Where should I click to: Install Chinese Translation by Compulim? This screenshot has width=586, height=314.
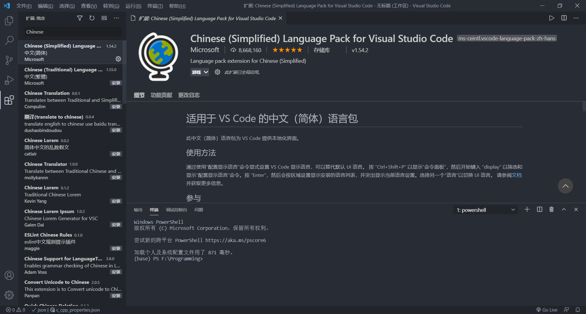tap(116, 107)
